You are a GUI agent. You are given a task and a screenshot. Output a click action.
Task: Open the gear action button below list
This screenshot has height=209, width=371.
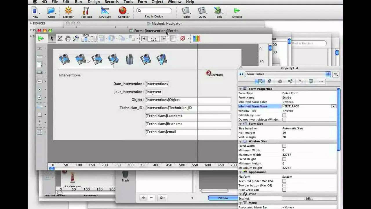[x=162, y=198]
